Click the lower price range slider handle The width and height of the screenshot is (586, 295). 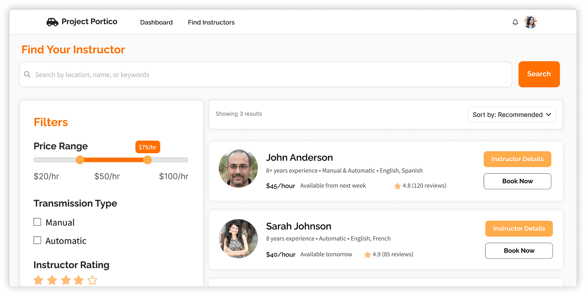(80, 160)
